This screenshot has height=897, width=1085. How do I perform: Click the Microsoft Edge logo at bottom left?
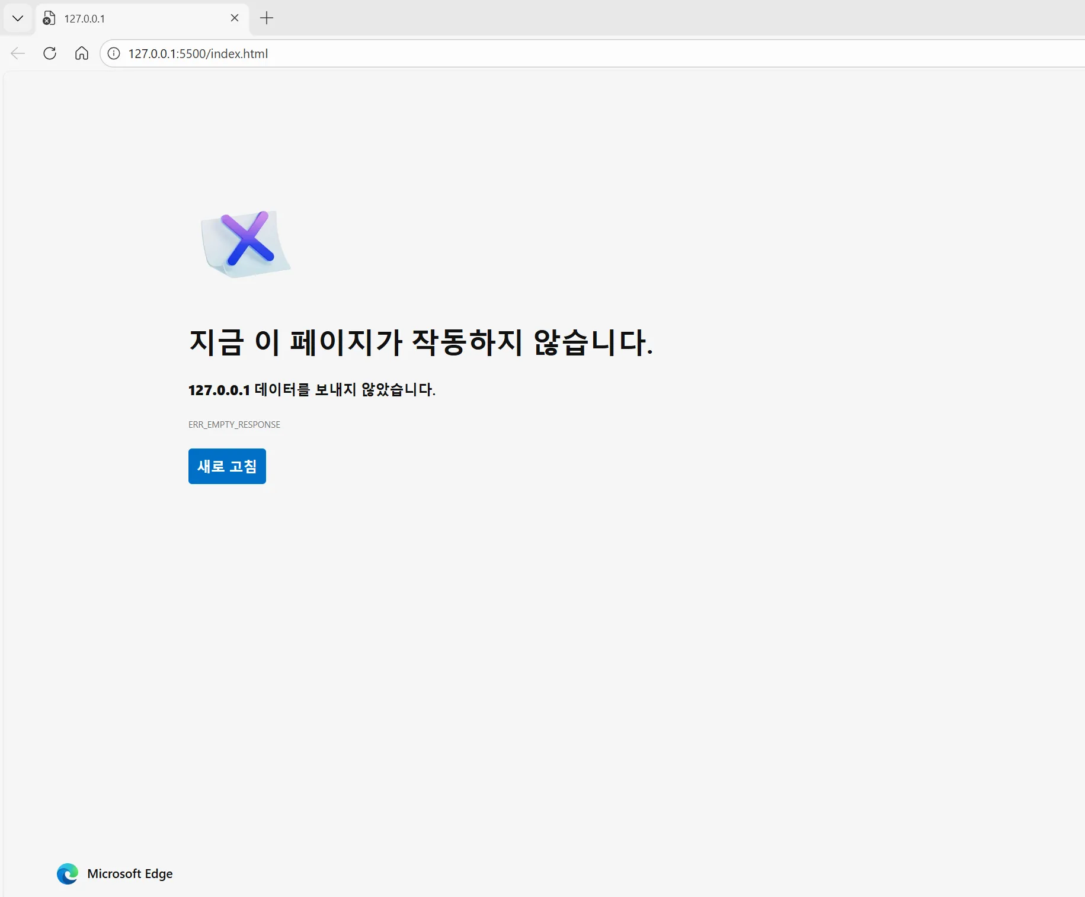coord(68,874)
